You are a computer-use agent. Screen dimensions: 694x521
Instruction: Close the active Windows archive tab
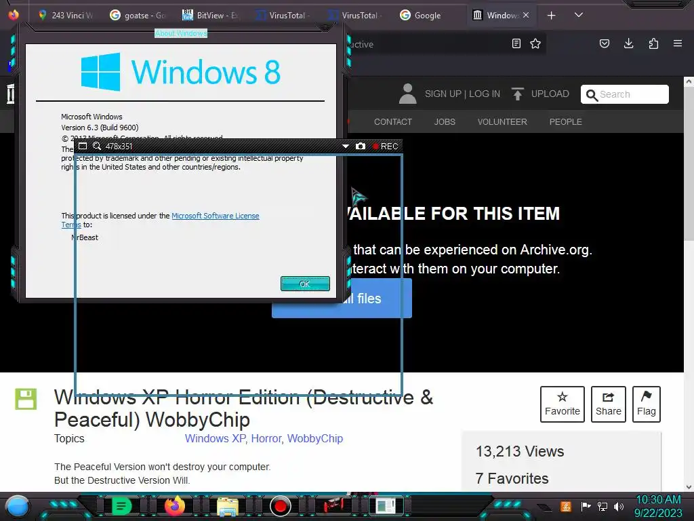click(x=526, y=15)
